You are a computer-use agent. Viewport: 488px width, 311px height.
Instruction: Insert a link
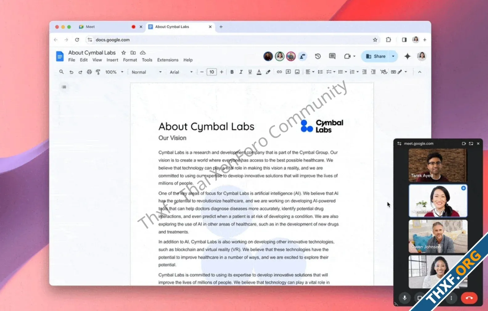pyautogui.click(x=279, y=72)
